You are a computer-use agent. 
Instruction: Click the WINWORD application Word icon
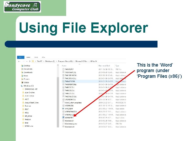click(63, 118)
